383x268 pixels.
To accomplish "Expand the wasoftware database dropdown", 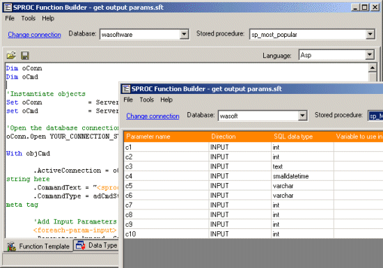I will [184, 34].
